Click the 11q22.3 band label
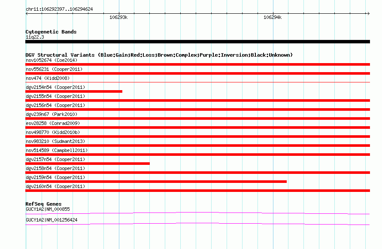Image resolution: width=382 pixels, height=249 pixels. click(x=35, y=37)
